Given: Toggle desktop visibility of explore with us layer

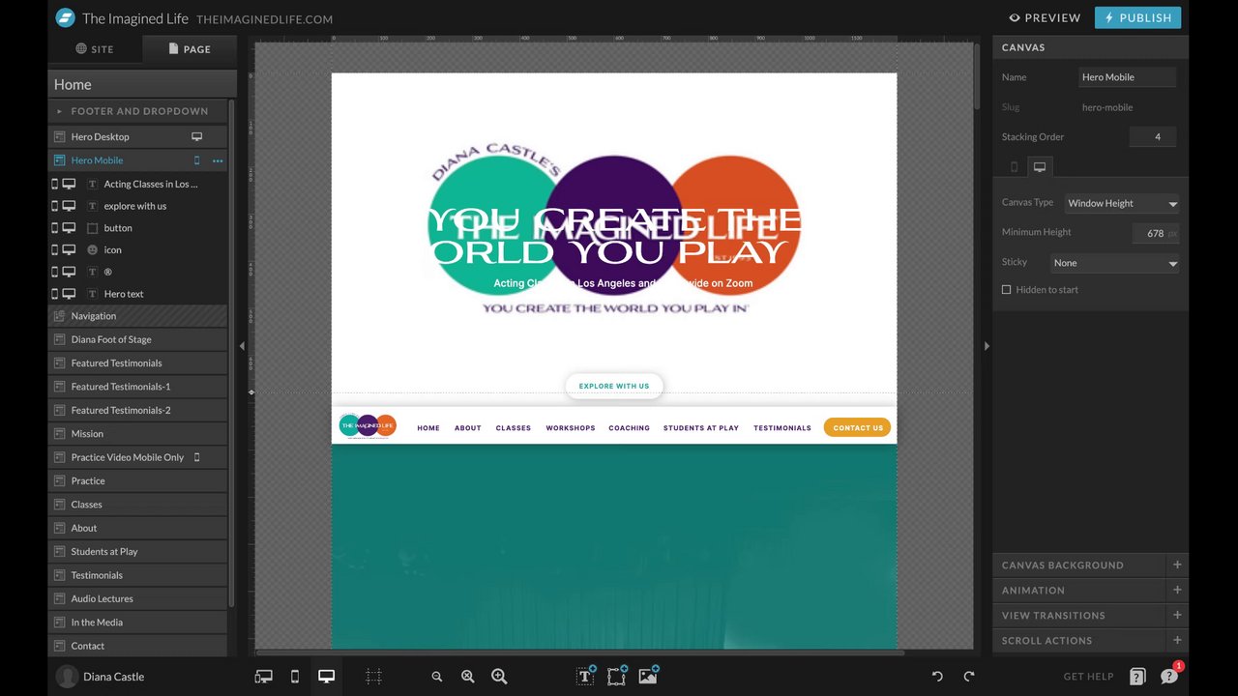Looking at the screenshot, I should (x=70, y=206).
